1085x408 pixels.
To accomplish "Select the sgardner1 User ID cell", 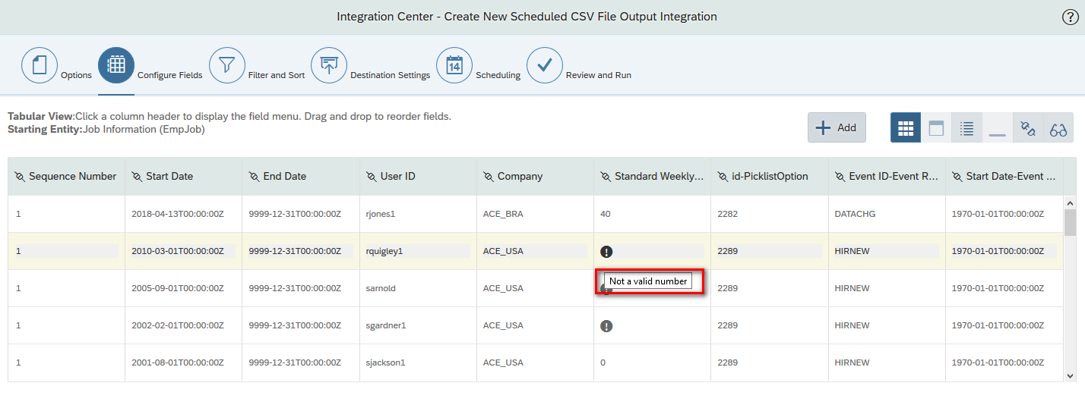I will (x=418, y=325).
